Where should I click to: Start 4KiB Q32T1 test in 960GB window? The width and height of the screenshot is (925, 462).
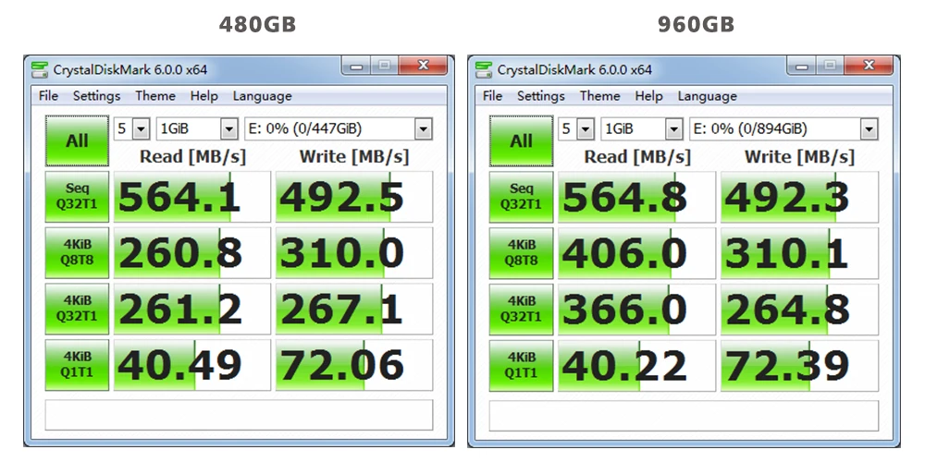point(522,309)
